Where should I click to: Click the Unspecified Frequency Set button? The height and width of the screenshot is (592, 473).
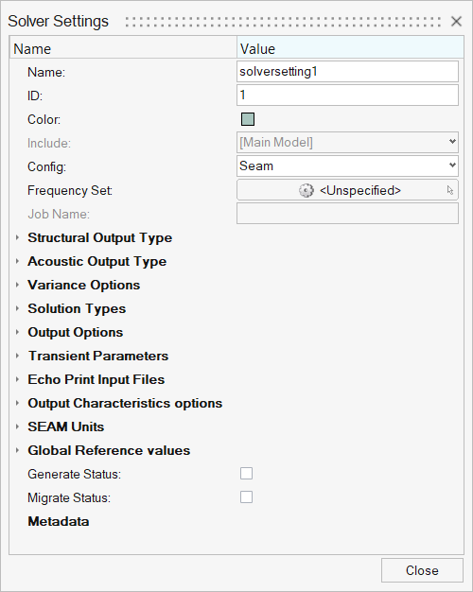click(x=347, y=190)
